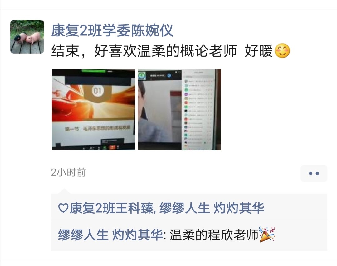Reply to comment 温柔的程欣老师
337x266 pixels.
click(214, 235)
